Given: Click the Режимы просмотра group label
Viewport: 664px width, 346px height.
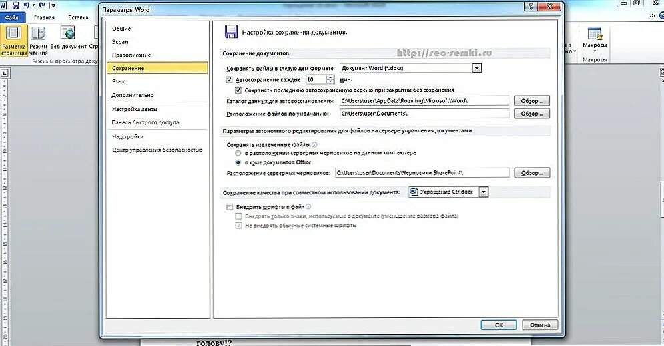Looking at the screenshot, I should point(65,61).
